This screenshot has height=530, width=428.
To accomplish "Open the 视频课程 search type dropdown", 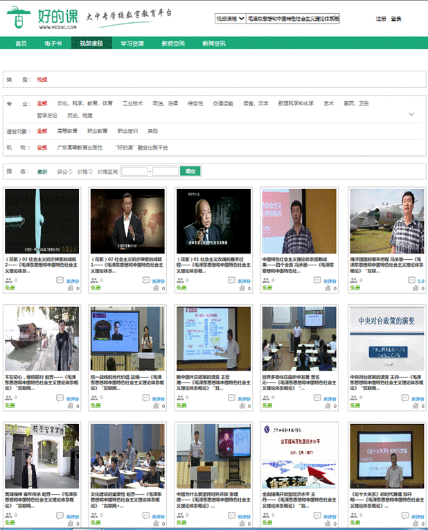I will point(230,19).
